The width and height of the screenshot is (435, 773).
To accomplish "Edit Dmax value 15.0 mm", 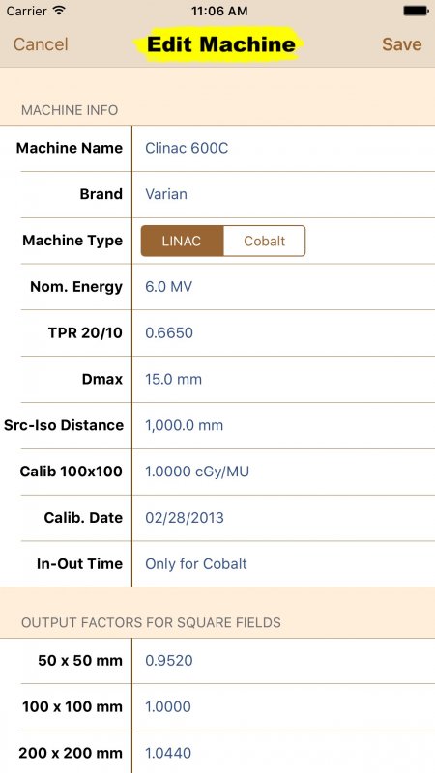I will [283, 380].
